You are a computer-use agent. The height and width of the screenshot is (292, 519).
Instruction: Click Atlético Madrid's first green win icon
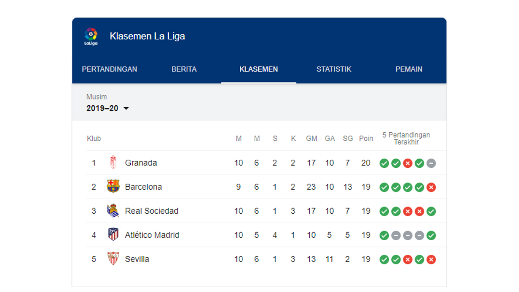pyautogui.click(x=384, y=236)
